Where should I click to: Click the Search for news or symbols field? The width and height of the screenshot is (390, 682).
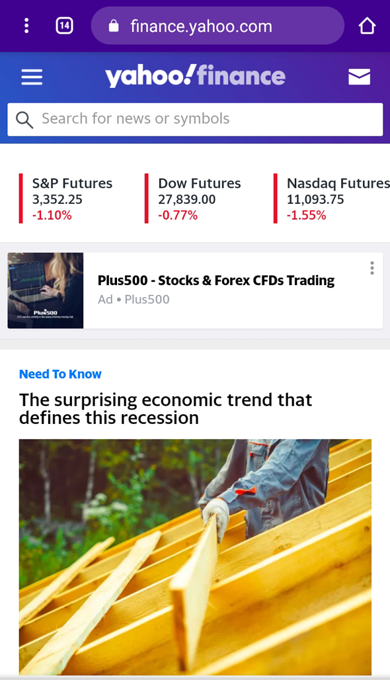tap(195, 119)
